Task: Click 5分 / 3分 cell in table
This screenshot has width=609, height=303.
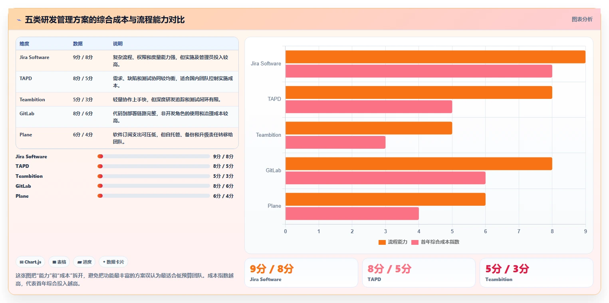Action: [83, 100]
